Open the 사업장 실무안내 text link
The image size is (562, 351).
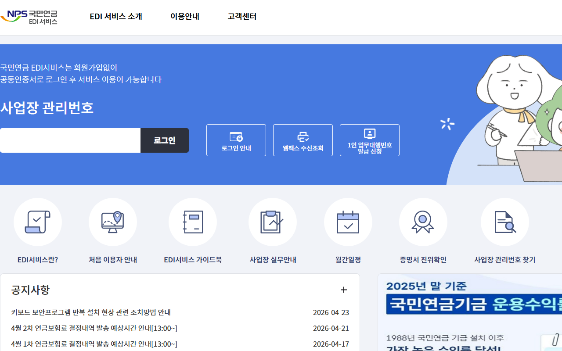(x=273, y=260)
